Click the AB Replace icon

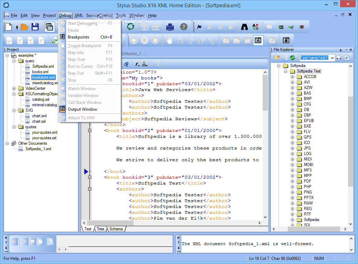pos(255,27)
